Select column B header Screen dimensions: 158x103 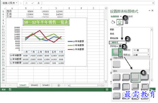tap(26, 8)
